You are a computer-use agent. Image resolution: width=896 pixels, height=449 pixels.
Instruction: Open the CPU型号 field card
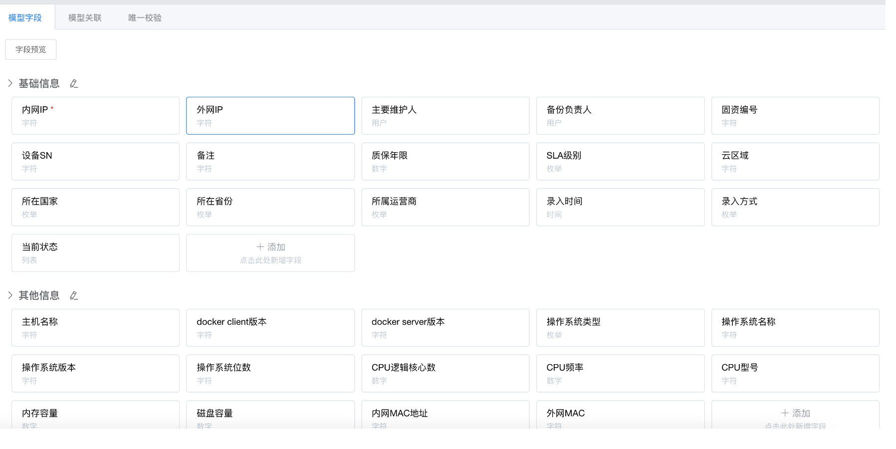795,374
